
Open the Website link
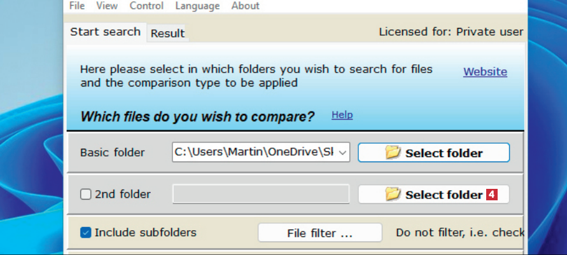point(485,72)
